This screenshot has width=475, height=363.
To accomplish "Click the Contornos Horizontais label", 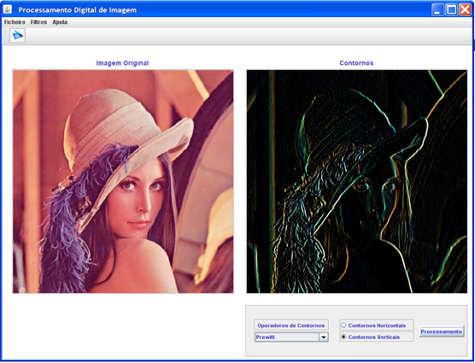I will [377, 325].
